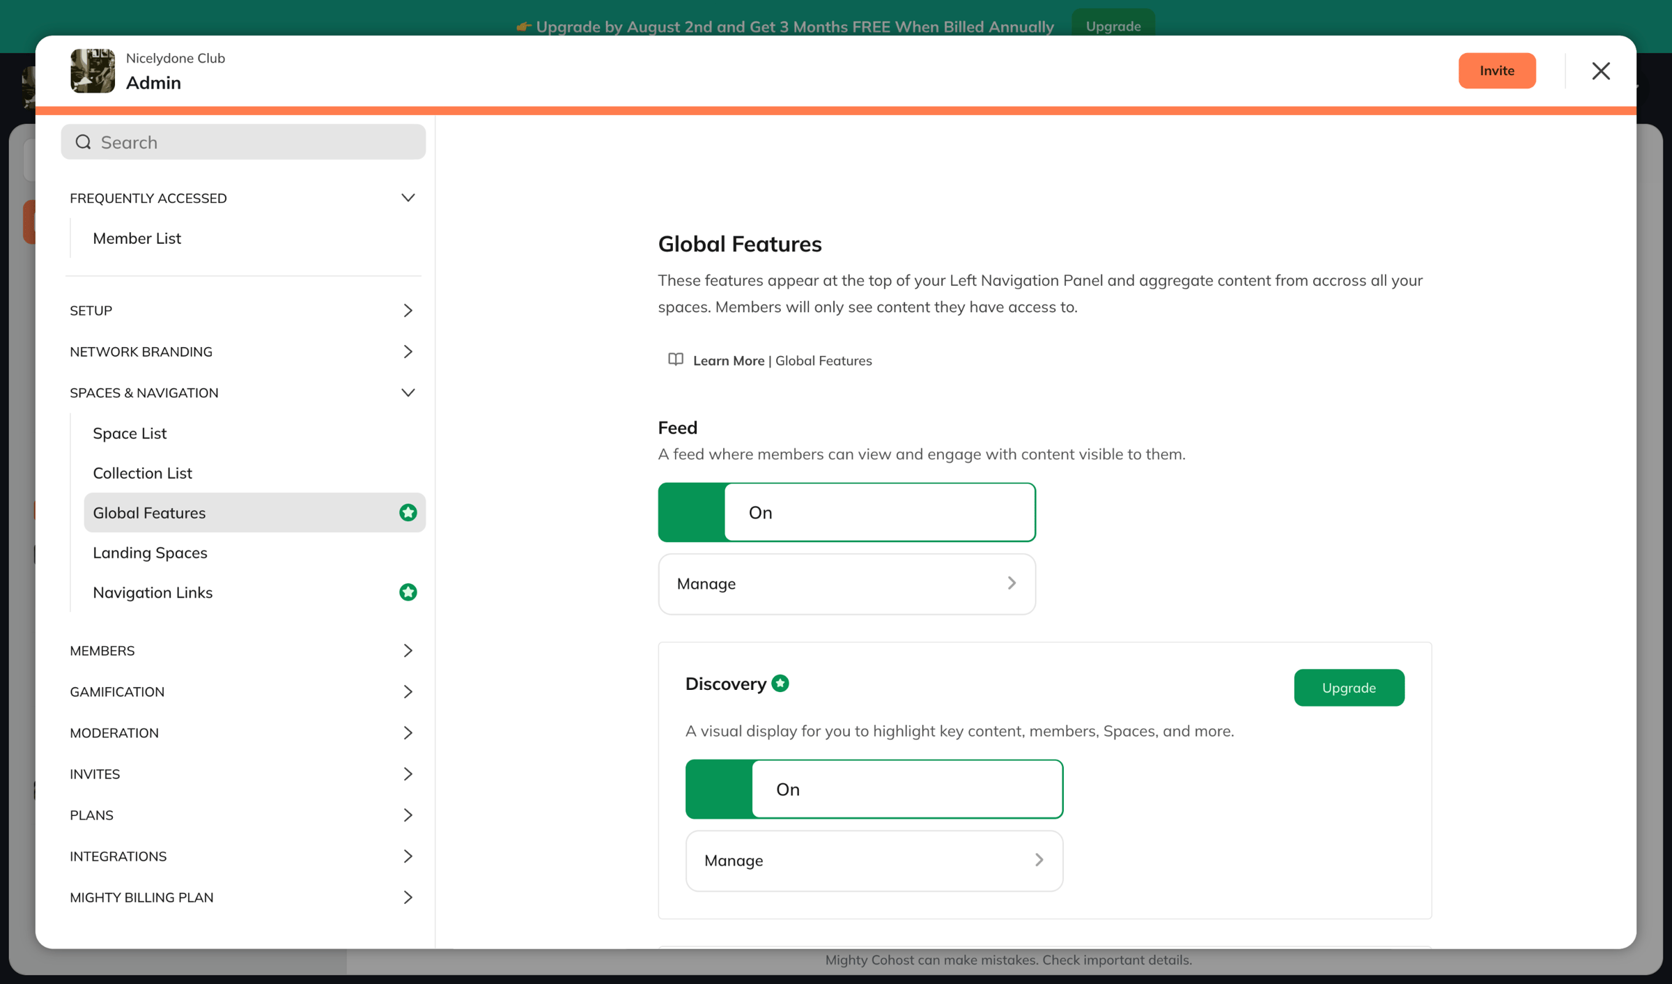The width and height of the screenshot is (1672, 984).
Task: Click green star badge beside Navigation Links
Action: 408,592
